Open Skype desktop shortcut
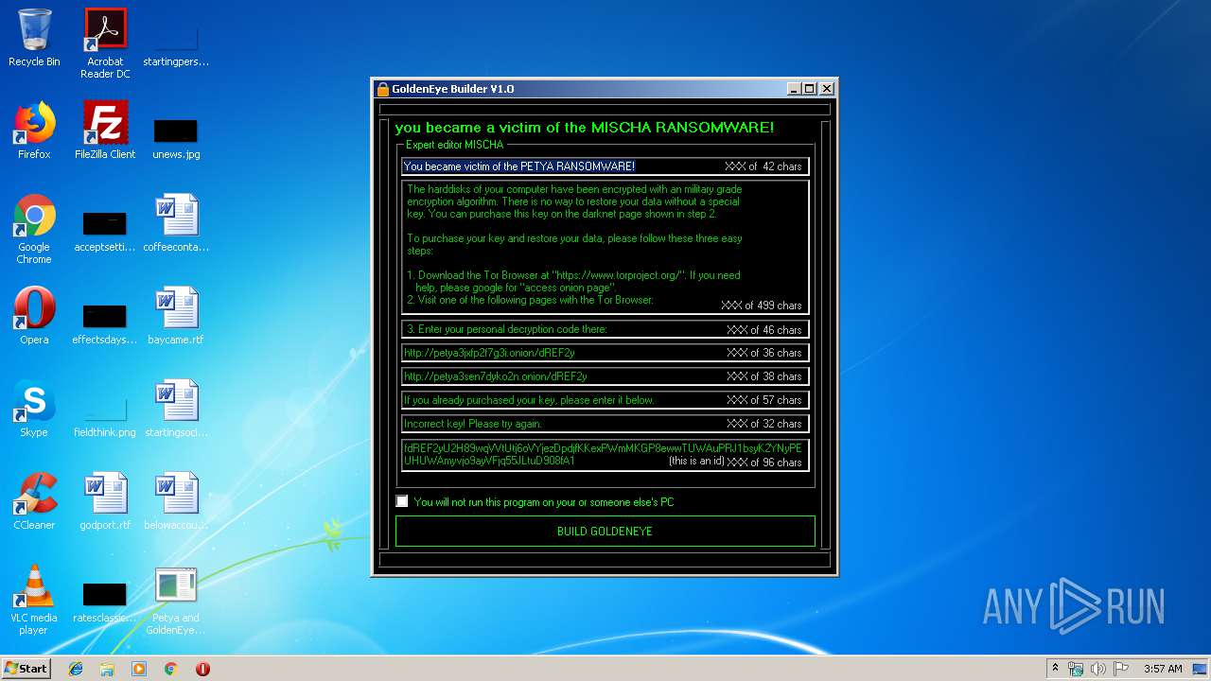1211x681 pixels. tap(34, 409)
